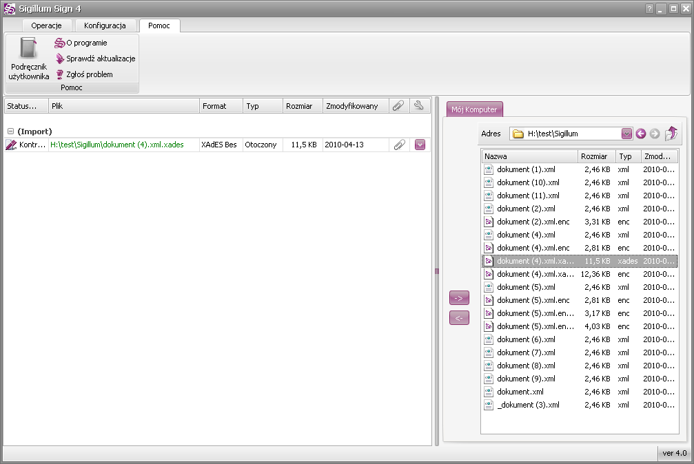The height and width of the screenshot is (464, 694).
Task: Select the dokument (4).xml file name
Action: [526, 235]
